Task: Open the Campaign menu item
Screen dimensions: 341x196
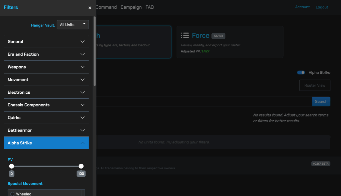Action: coord(131,7)
